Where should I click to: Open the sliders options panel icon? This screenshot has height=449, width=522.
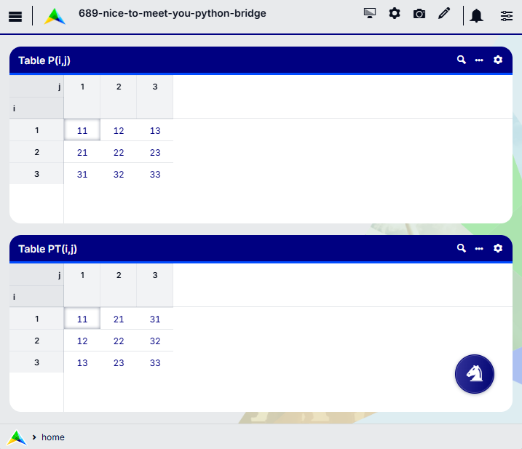[507, 16]
